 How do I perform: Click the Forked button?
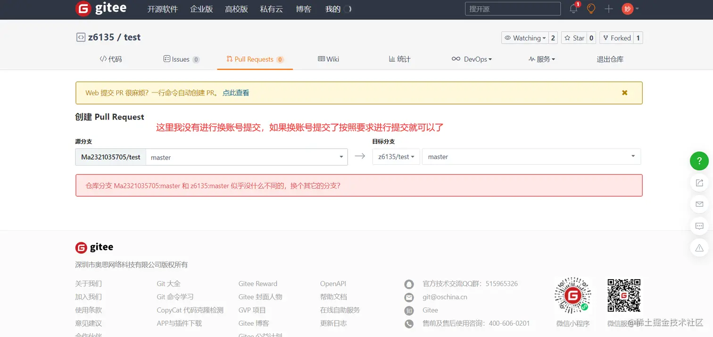pyautogui.click(x=616, y=38)
